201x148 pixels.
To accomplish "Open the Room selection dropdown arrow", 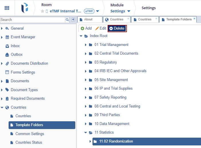I will tap(98, 11).
